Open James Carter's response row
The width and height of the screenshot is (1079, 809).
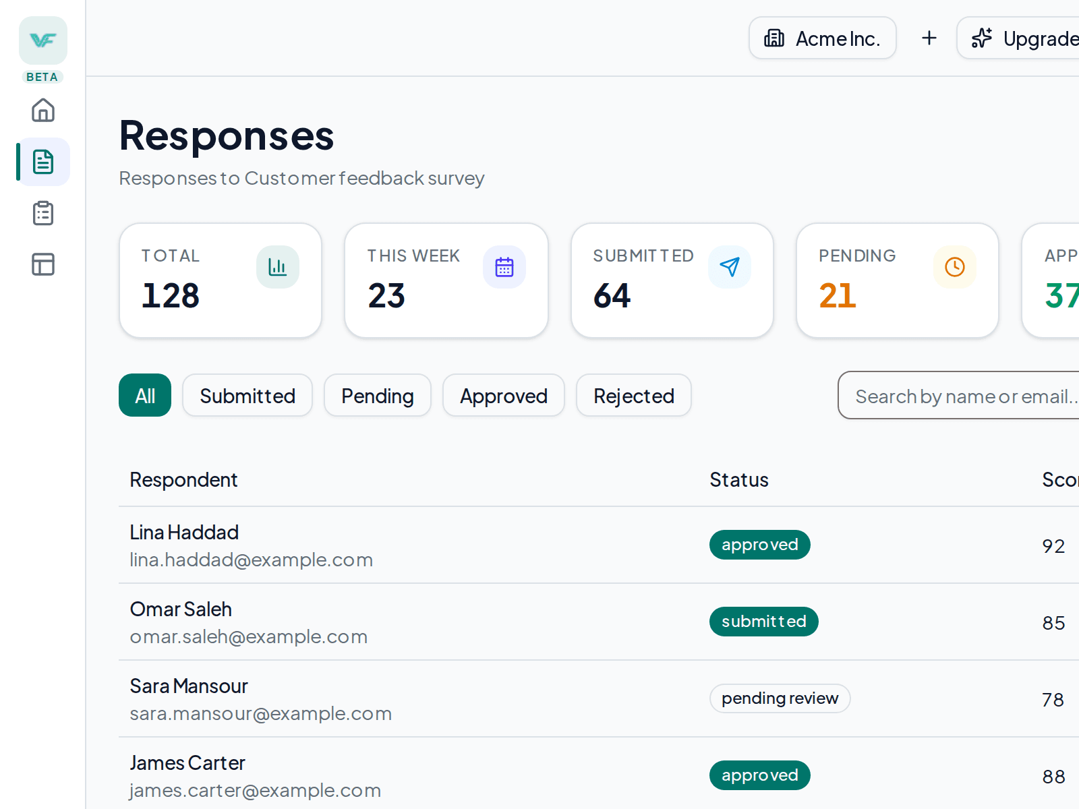[599, 774]
